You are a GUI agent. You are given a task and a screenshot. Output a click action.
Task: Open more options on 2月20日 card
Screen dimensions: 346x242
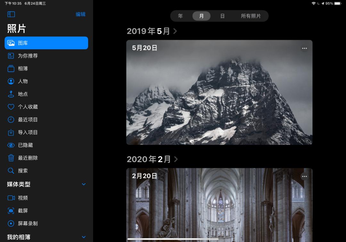pyautogui.click(x=305, y=176)
